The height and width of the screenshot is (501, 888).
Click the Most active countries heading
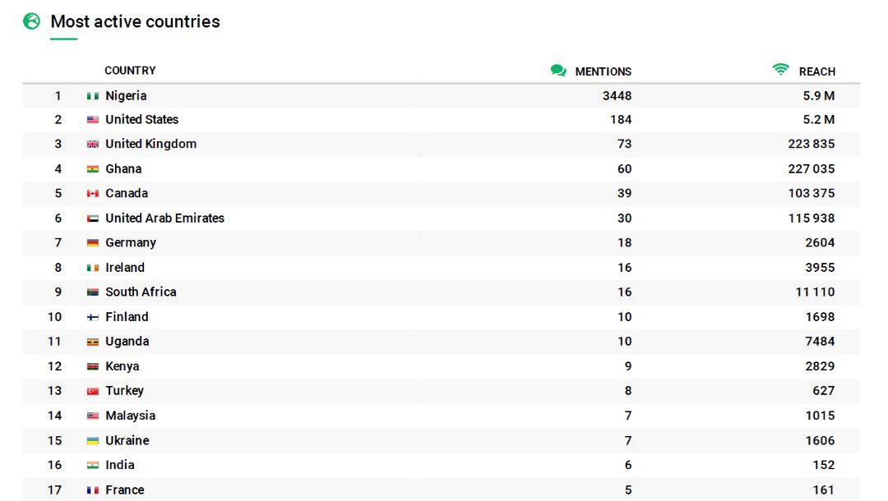tap(135, 21)
